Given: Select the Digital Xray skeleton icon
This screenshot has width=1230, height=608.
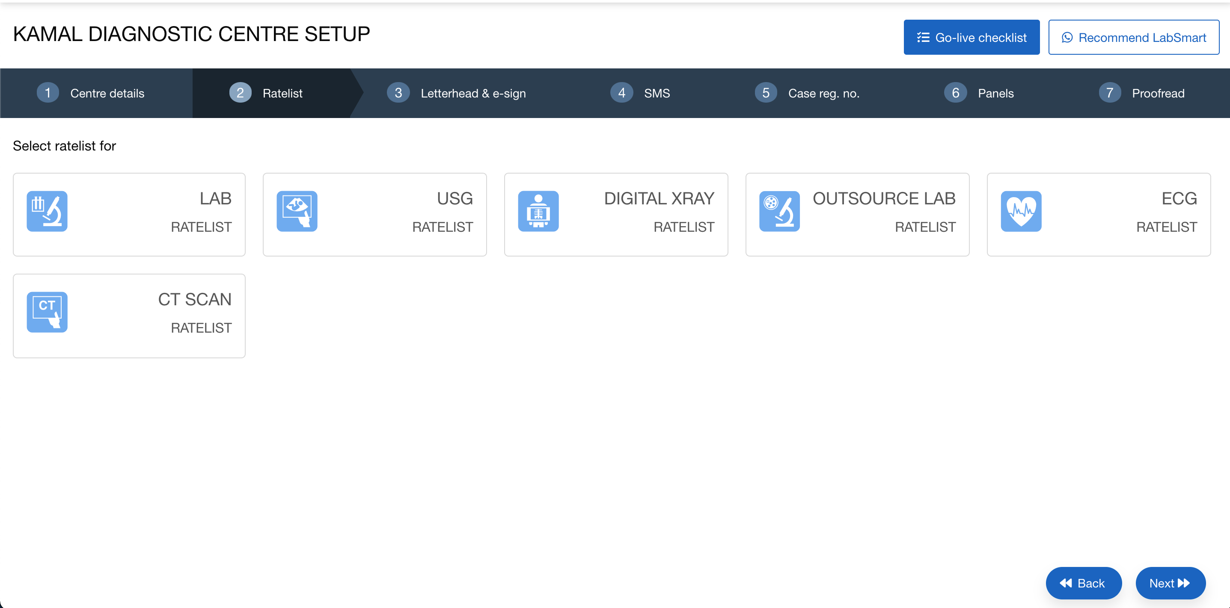Looking at the screenshot, I should coord(538,211).
